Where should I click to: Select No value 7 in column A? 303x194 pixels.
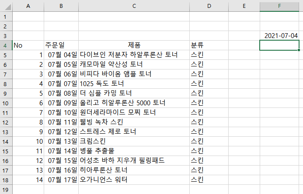28,113
